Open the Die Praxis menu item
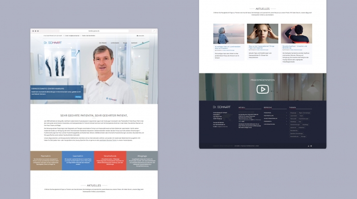This screenshot has height=199, width=357. pyautogui.click(x=103, y=43)
